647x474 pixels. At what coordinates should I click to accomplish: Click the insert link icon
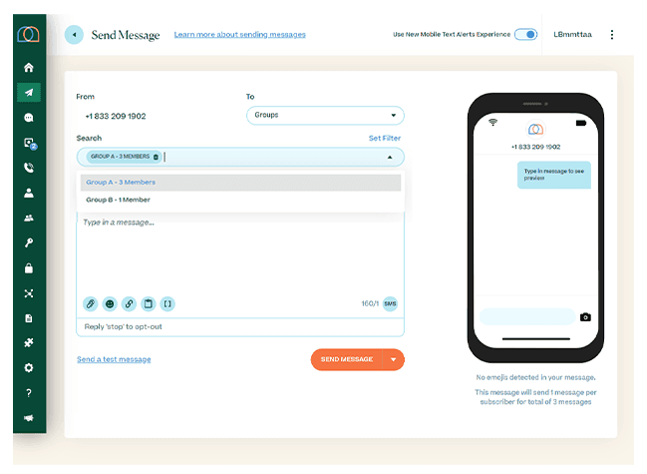[129, 303]
